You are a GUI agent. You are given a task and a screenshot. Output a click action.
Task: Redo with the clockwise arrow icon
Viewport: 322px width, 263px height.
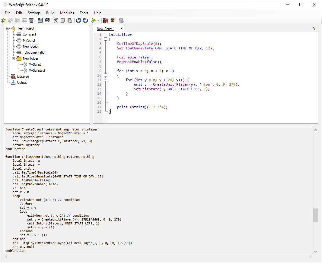pos(85,20)
